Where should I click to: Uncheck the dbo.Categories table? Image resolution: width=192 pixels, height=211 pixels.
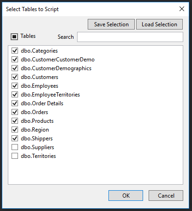point(15,51)
